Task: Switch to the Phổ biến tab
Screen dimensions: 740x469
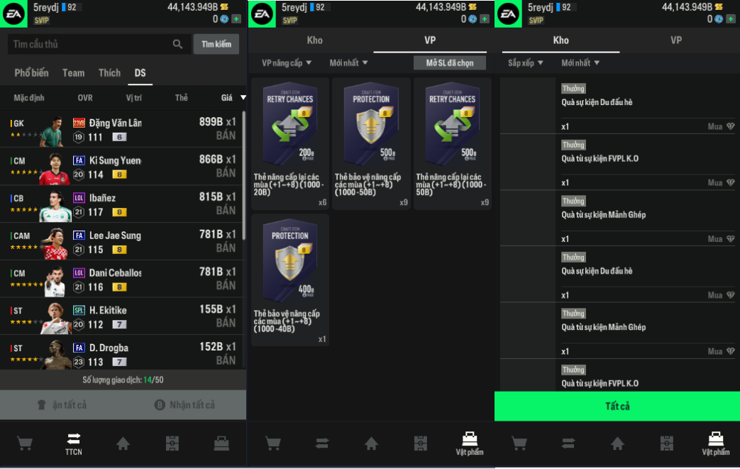Action: [x=31, y=73]
